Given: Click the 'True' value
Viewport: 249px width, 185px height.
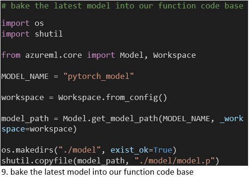Looking at the screenshot, I should coord(163,150).
